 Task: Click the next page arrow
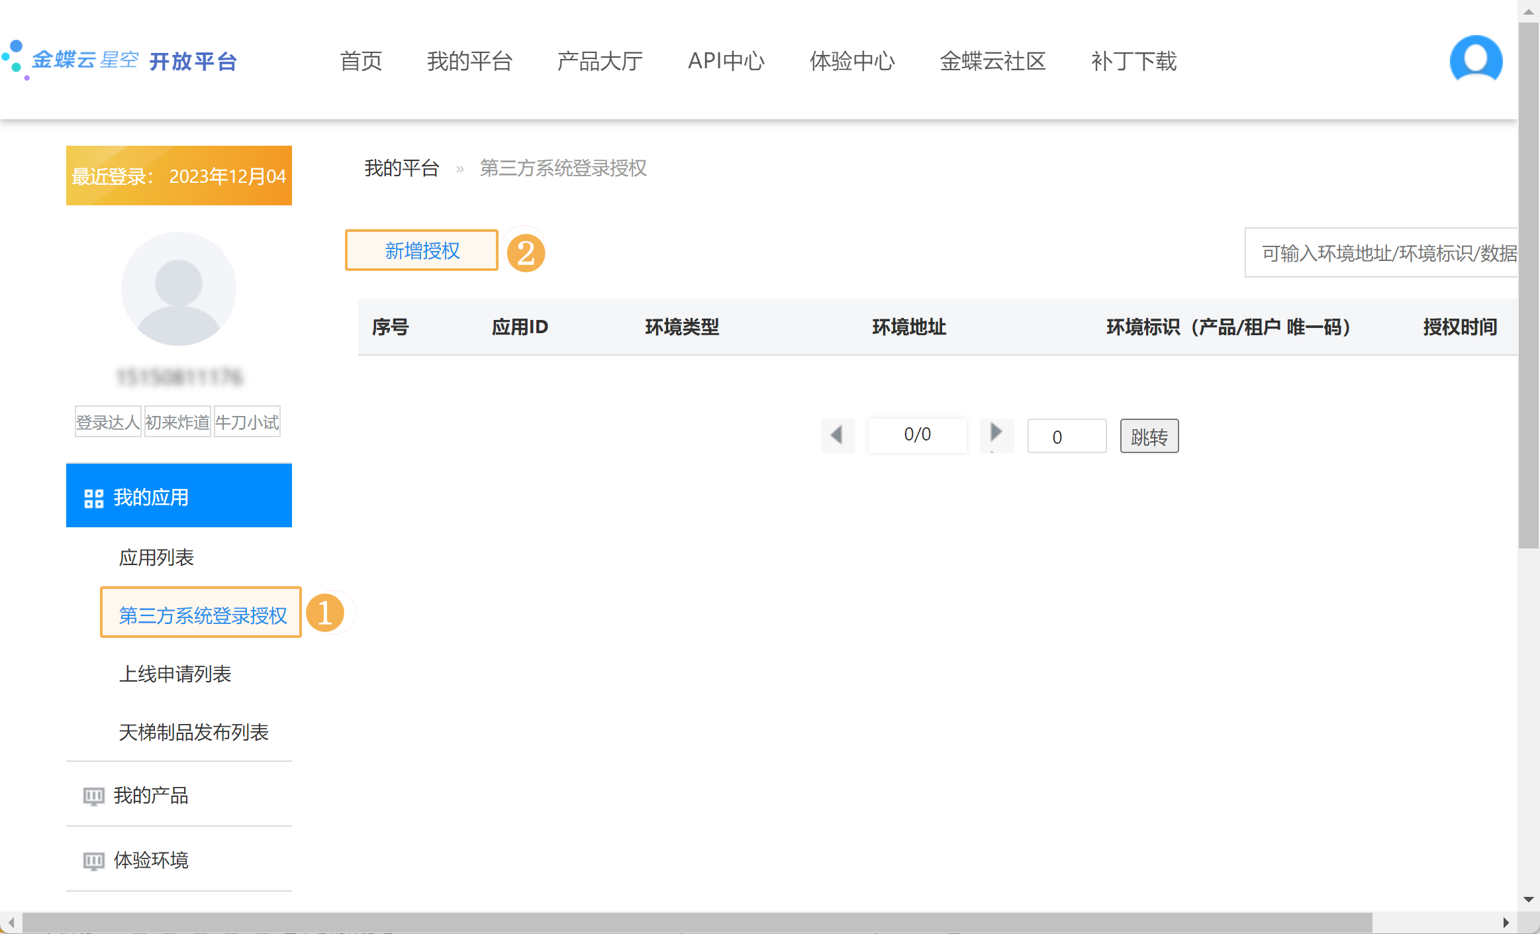[x=996, y=433]
